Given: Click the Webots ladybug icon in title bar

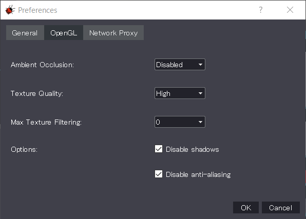Looking at the screenshot, I should point(10,10).
